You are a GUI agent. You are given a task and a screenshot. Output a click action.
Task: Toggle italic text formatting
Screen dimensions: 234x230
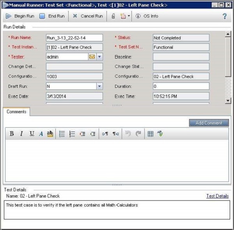pos(21,134)
